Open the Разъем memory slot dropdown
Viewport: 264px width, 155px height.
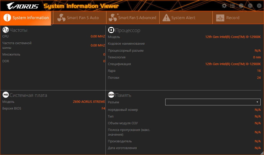click(213, 102)
